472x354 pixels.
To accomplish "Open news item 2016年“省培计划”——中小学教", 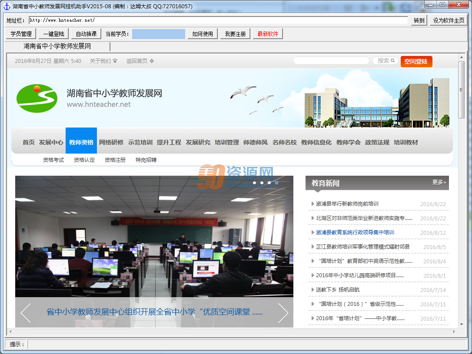I will (360, 318).
